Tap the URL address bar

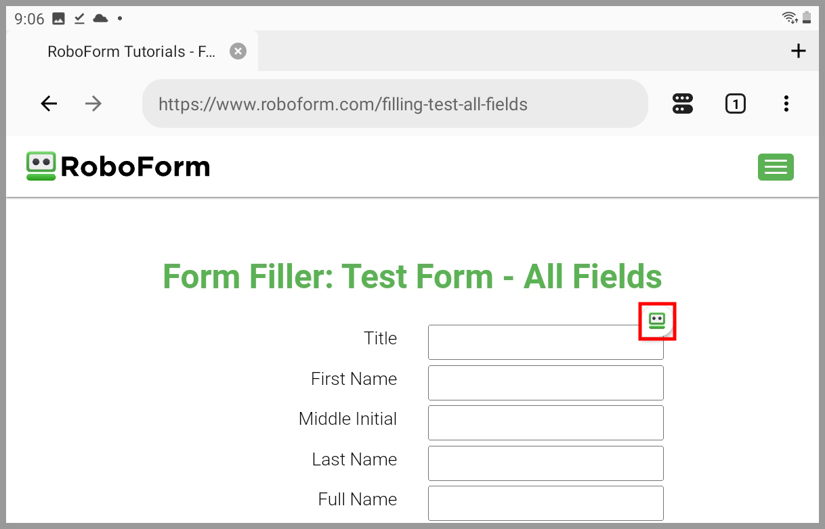pyautogui.click(x=395, y=103)
